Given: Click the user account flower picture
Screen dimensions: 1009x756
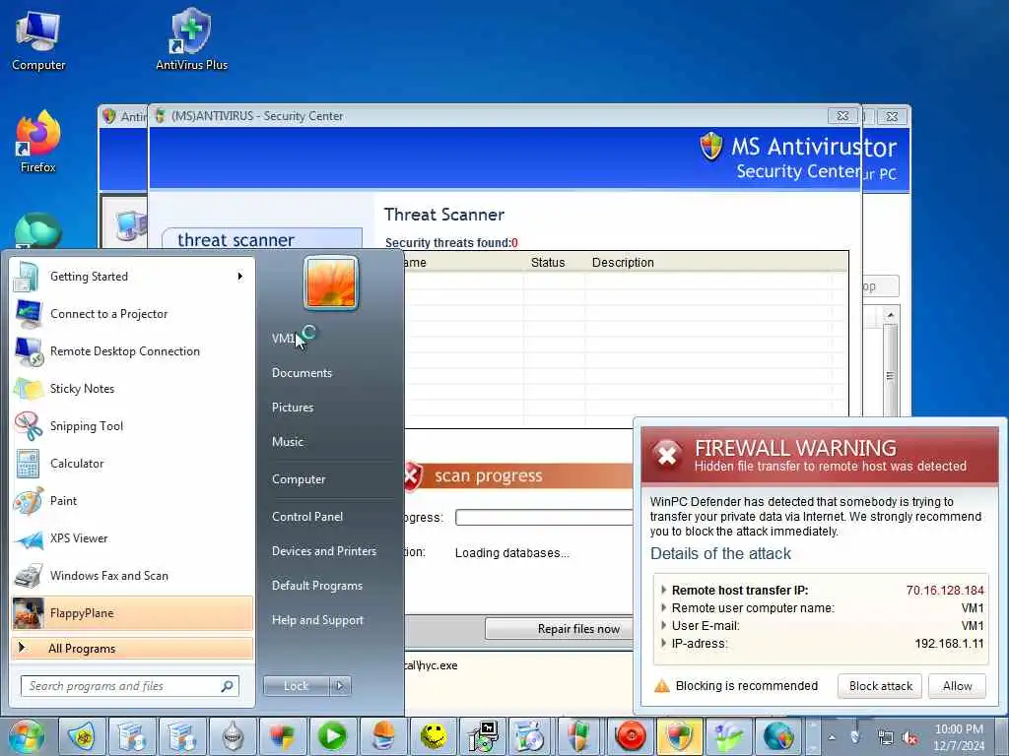Looking at the screenshot, I should point(331,283).
